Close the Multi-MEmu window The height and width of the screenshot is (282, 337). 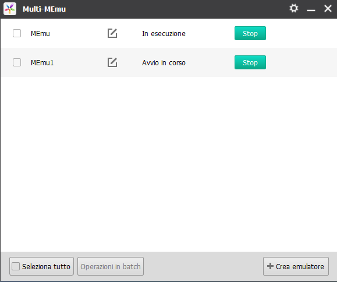coord(328,9)
